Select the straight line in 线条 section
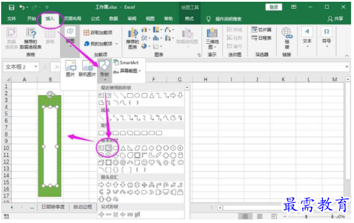The width and height of the screenshot is (354, 223). 101,117
